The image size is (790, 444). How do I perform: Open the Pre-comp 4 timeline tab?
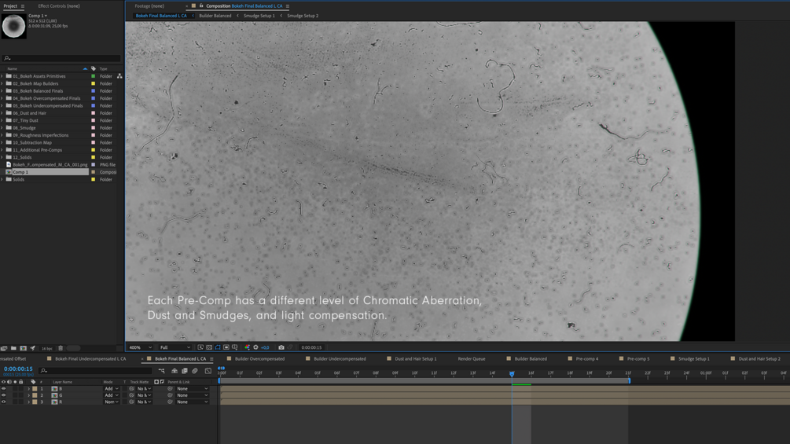(587, 359)
